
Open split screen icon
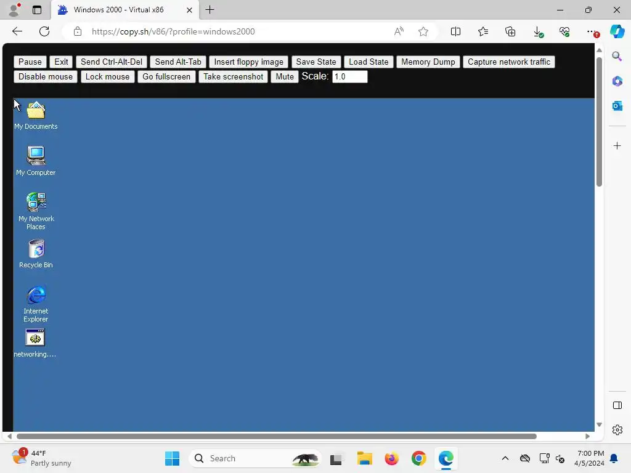tap(455, 31)
